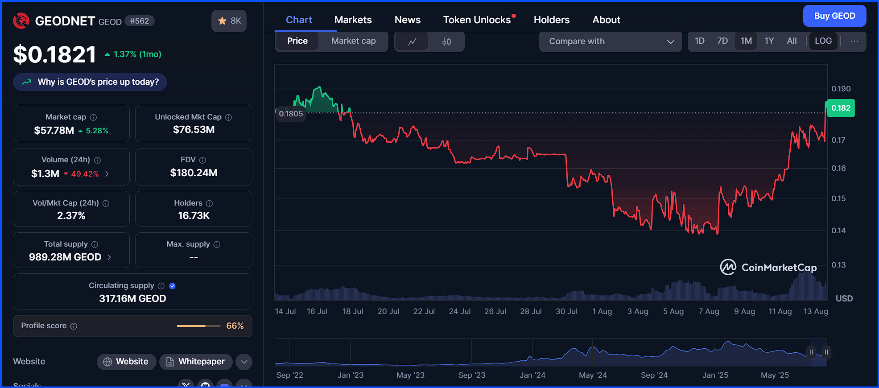The height and width of the screenshot is (388, 879).
Task: Click the $1.3M volume value
Action: pyautogui.click(x=45, y=174)
